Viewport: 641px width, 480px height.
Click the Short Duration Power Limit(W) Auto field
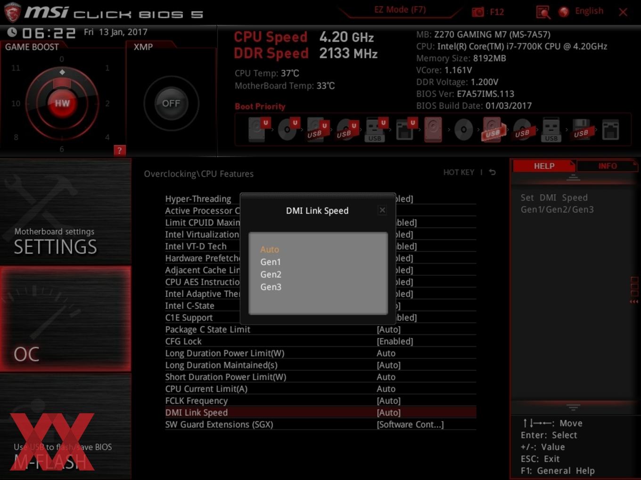click(x=386, y=377)
